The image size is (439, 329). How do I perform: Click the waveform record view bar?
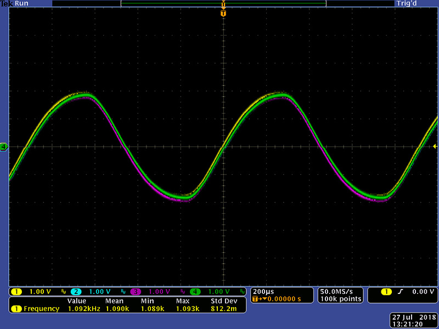pos(223,3)
